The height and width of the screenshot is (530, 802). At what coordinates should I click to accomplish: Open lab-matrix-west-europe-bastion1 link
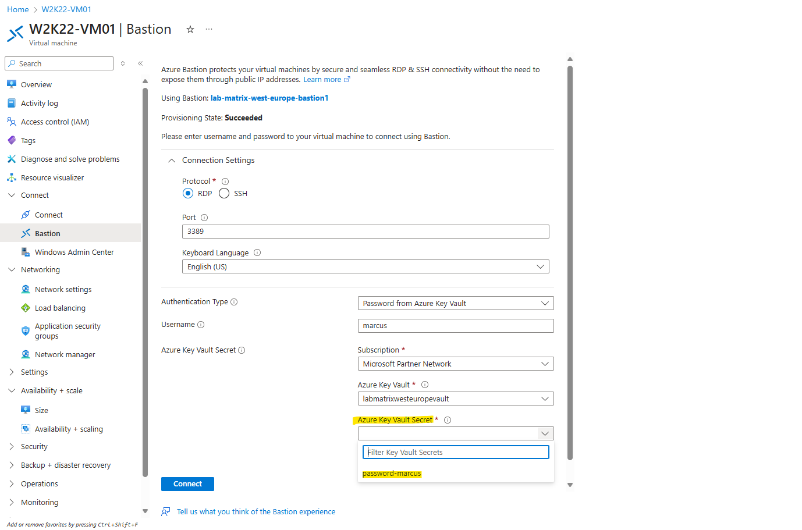(269, 98)
